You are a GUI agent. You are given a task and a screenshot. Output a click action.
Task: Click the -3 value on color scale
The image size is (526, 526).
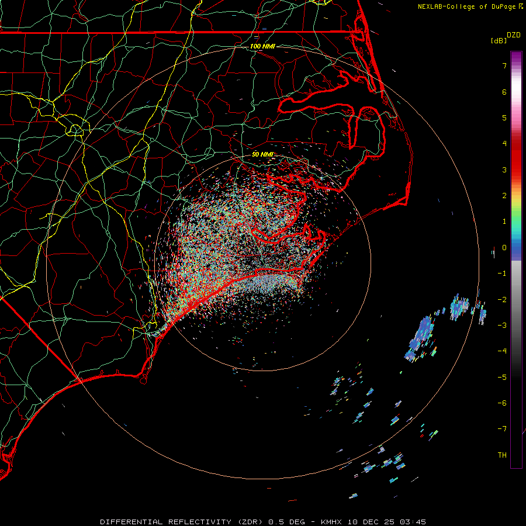(502, 326)
